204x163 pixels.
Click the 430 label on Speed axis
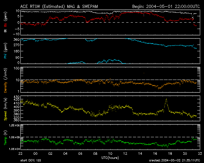click(17, 97)
